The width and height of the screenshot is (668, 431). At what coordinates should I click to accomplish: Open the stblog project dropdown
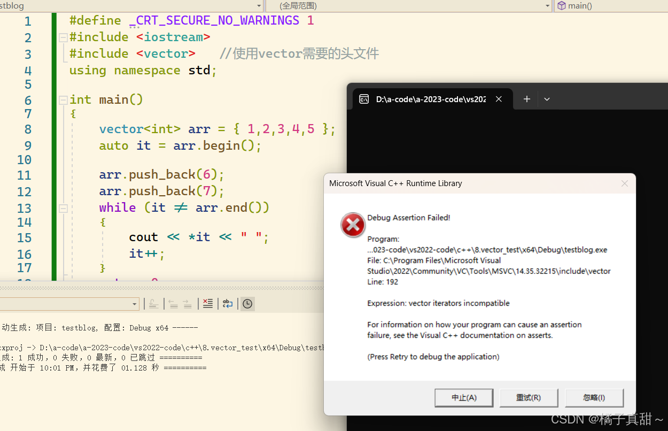click(x=259, y=6)
